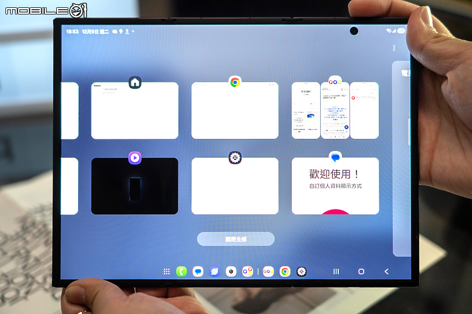
Task: Tap the three-app group icon above the split card
Action: click(335, 82)
